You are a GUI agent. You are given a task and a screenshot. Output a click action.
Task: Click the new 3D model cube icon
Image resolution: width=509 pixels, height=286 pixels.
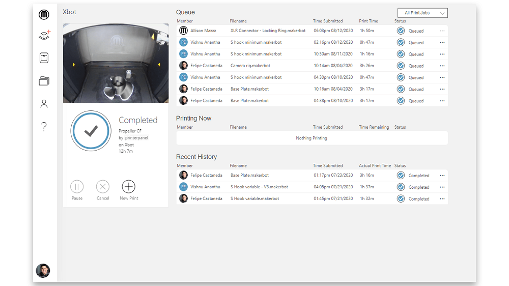pyautogui.click(x=44, y=35)
